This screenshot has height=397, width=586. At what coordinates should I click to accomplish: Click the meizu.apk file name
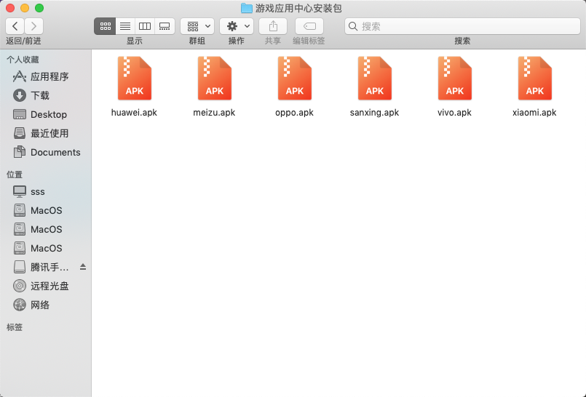pos(214,113)
